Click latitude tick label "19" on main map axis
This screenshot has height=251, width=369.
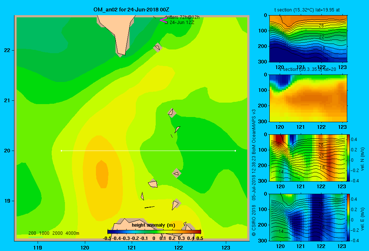point(7,201)
